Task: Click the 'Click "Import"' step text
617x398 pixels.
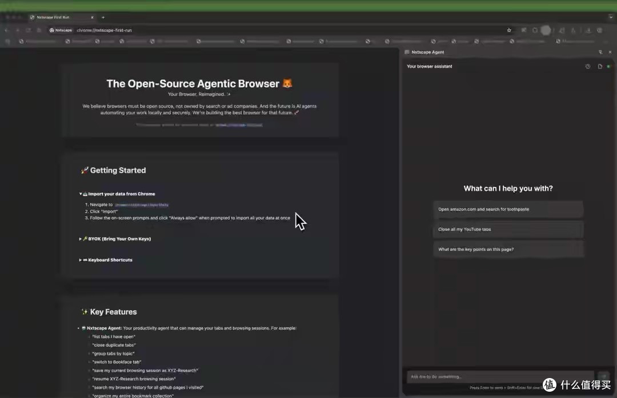Action: point(104,212)
